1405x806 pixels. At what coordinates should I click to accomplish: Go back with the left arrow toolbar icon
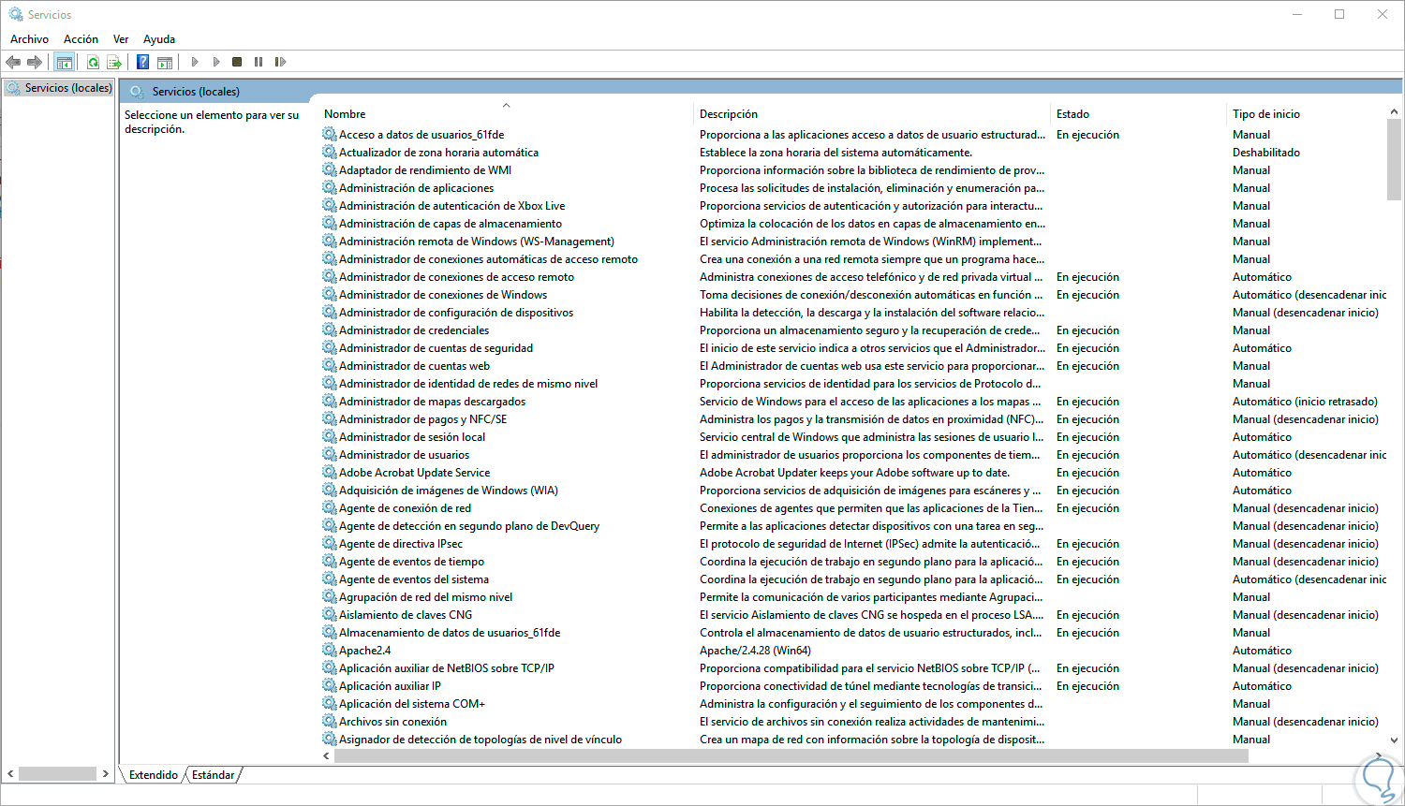click(13, 62)
